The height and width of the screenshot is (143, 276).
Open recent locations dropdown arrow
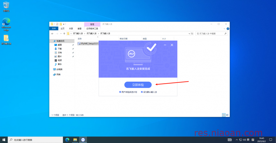(61, 34)
